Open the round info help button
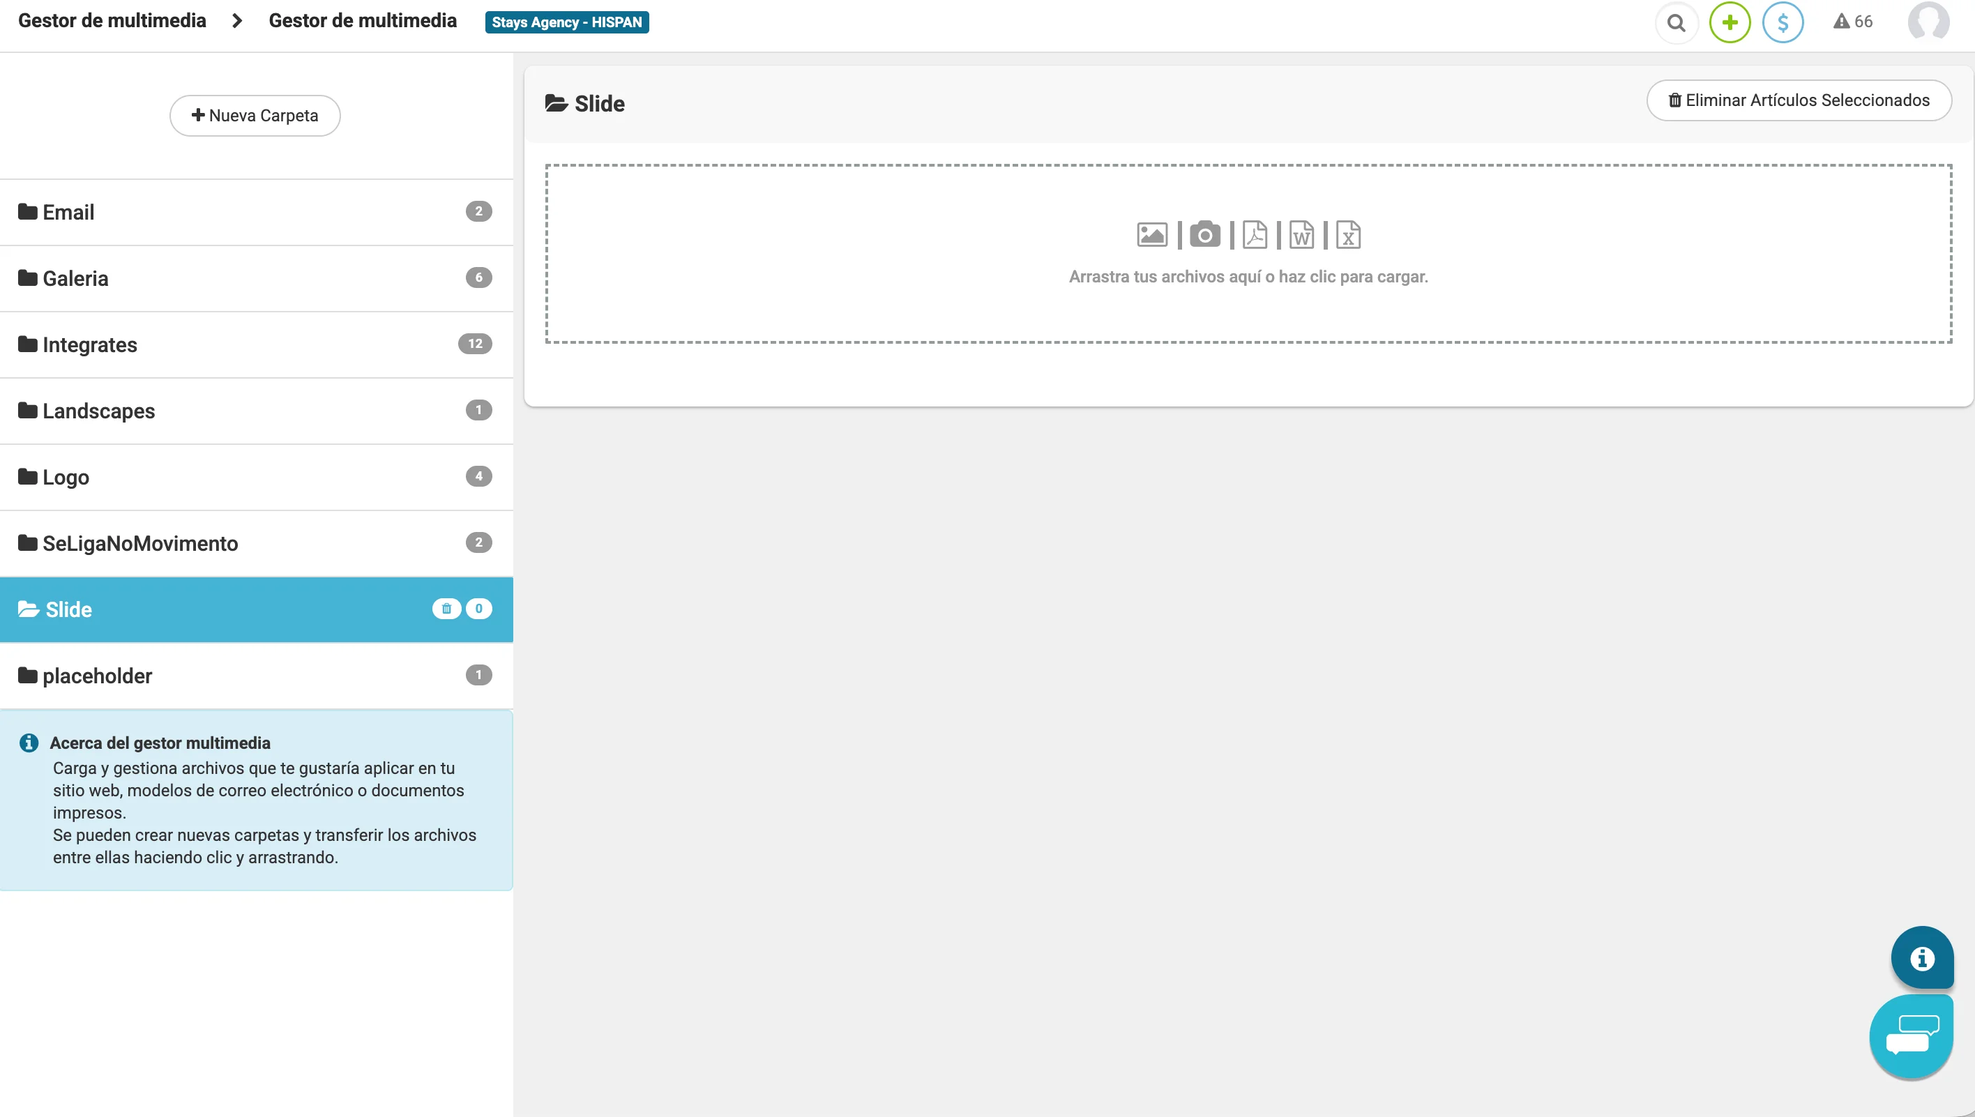Viewport: 1975px width, 1117px height. pyautogui.click(x=1921, y=958)
